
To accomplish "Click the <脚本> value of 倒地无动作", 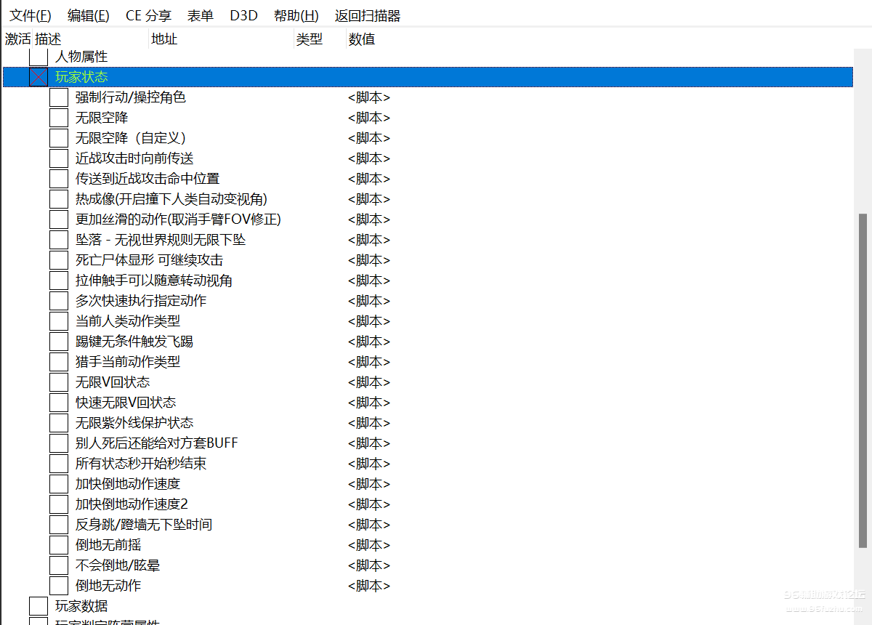I will click(368, 586).
